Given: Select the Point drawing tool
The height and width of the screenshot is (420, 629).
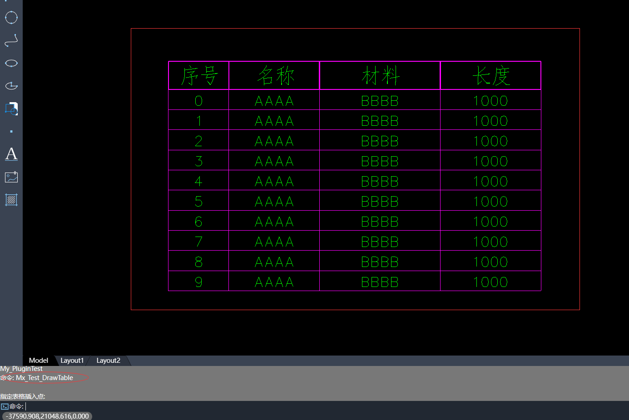Looking at the screenshot, I should point(11,132).
